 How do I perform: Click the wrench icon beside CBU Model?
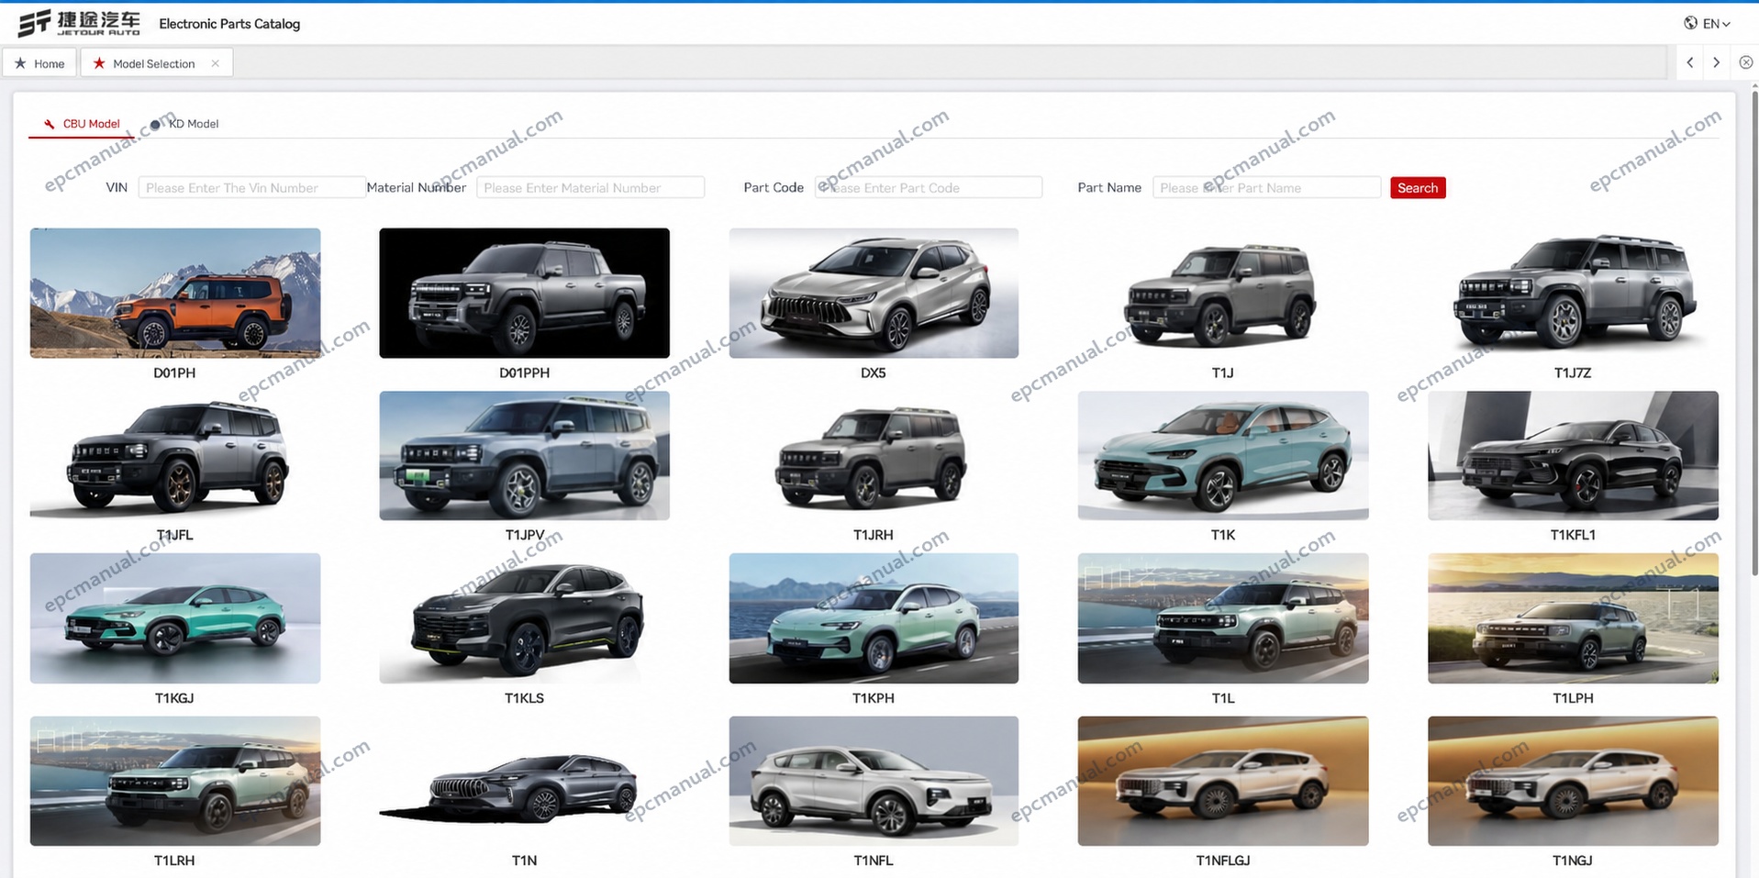pos(50,123)
